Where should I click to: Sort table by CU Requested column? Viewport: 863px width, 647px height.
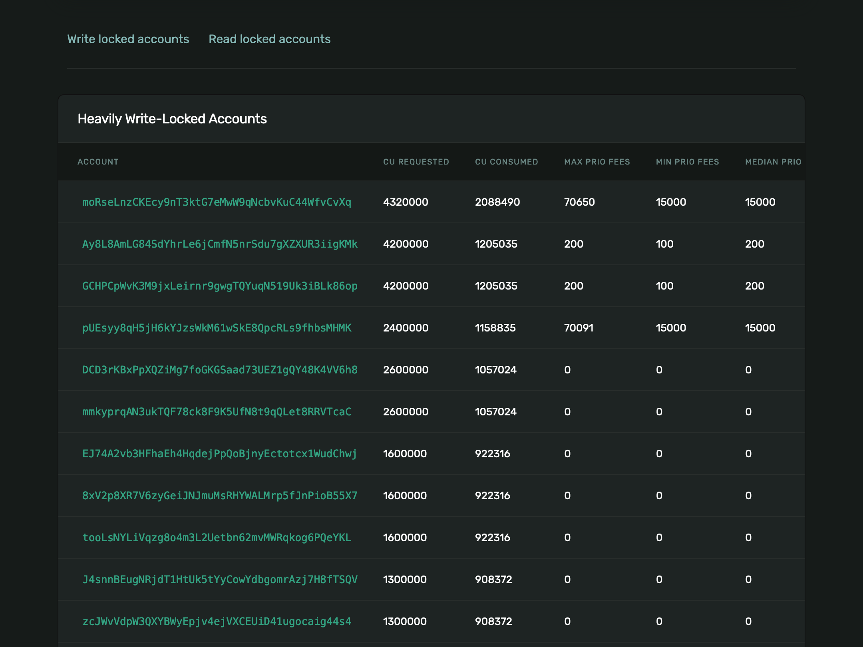[x=415, y=161]
